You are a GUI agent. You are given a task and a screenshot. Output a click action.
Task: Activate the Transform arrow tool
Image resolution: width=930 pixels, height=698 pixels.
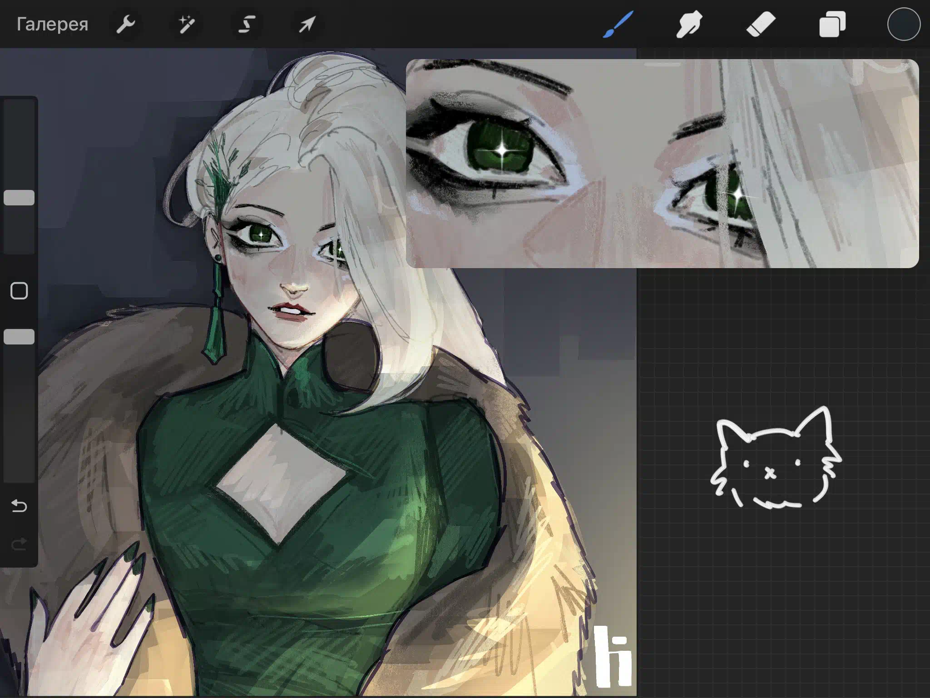tap(307, 24)
